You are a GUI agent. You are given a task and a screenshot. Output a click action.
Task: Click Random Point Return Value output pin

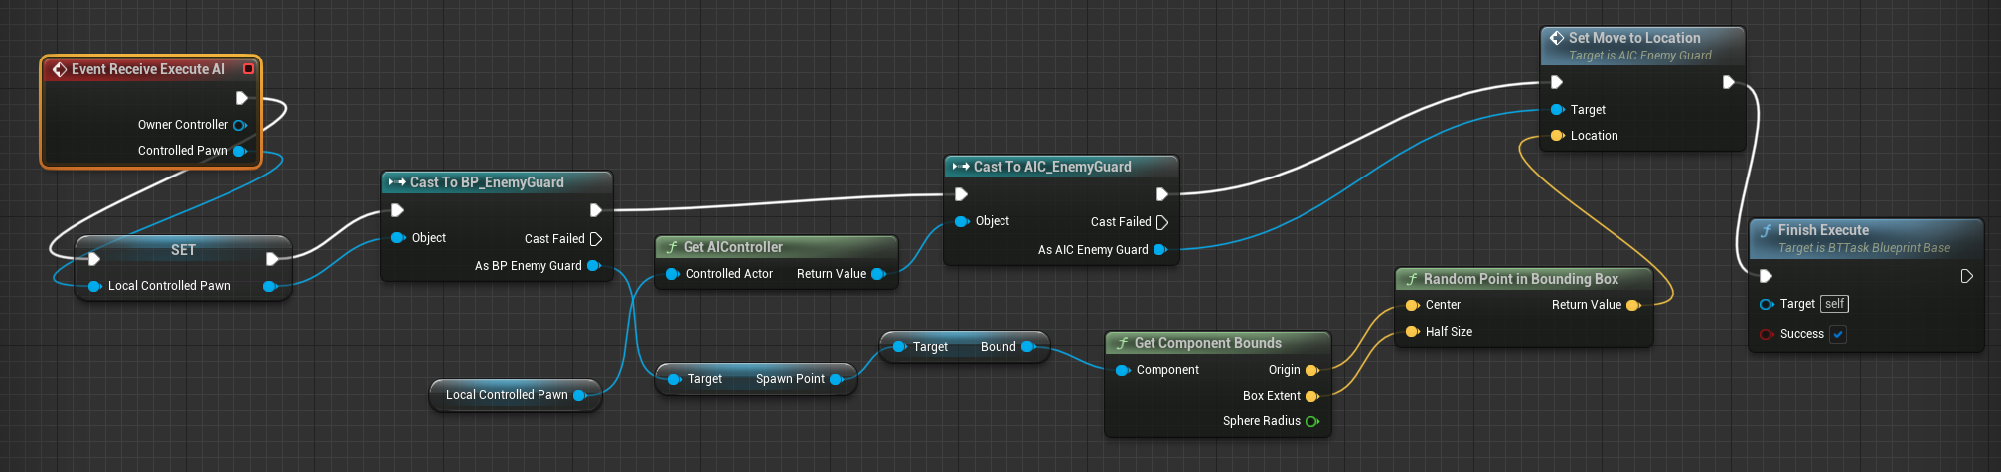click(1633, 305)
